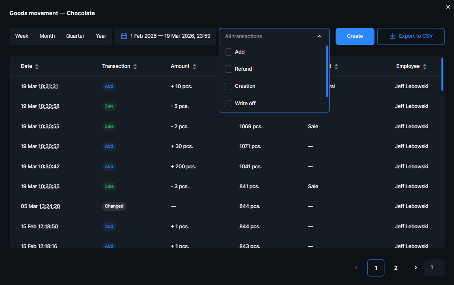Click the Changed tag on 05 Mar row
This screenshot has width=454, height=285.
tap(114, 206)
